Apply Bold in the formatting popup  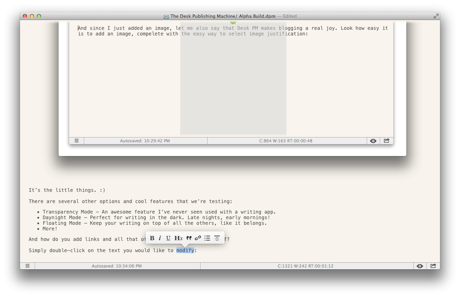point(152,238)
